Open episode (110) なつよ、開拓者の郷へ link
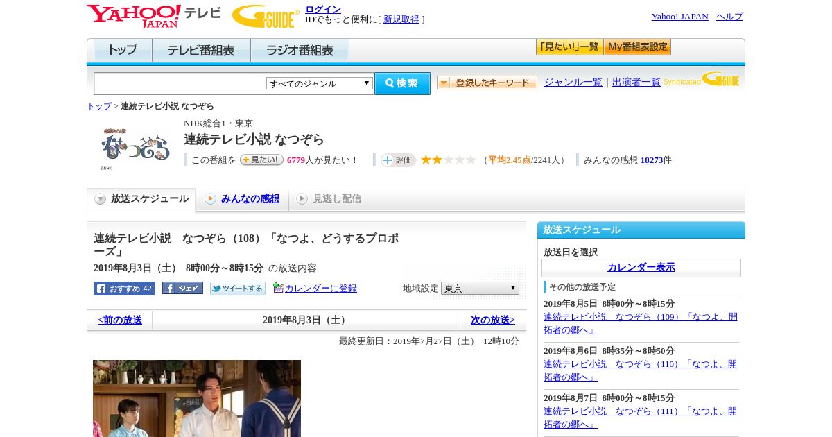 [641, 370]
